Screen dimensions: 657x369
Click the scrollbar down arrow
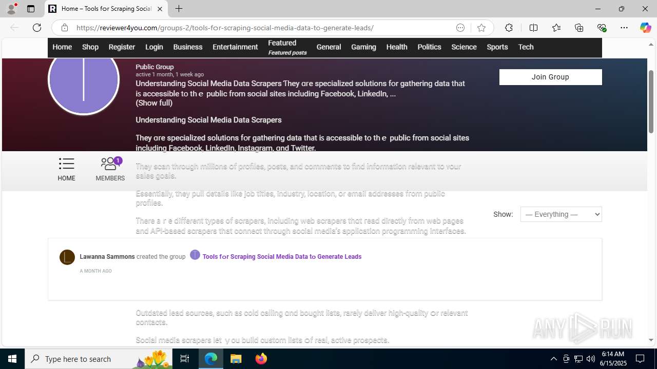651,340
